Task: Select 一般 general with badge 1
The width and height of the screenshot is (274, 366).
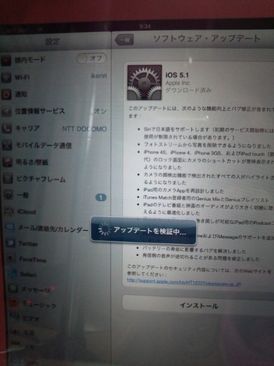Action: point(55,196)
